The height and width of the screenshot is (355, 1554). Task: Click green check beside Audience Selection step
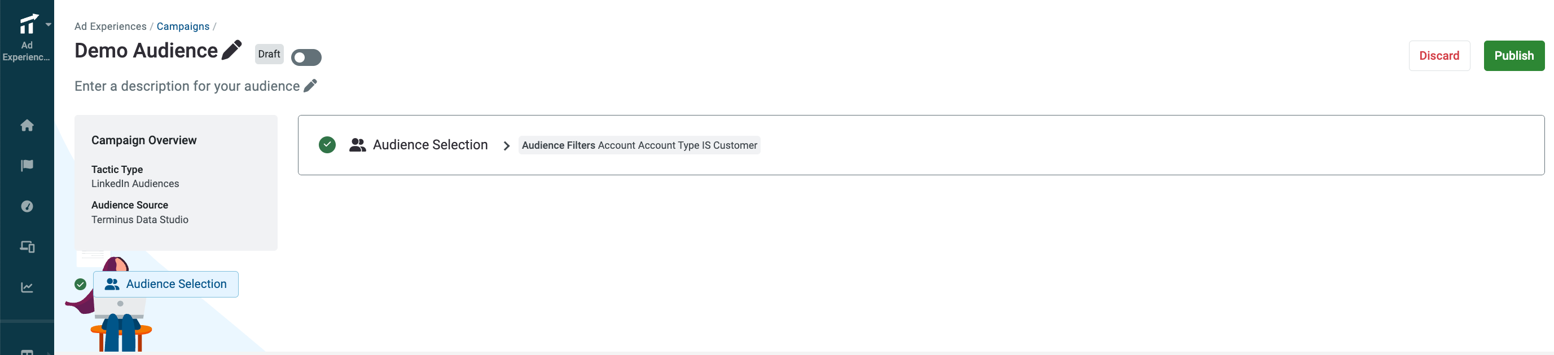(x=80, y=285)
